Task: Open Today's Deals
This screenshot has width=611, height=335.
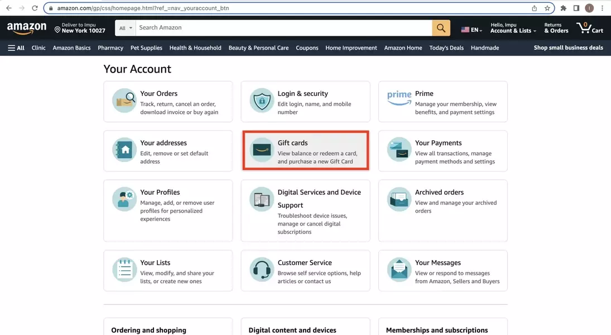Action: click(446, 48)
